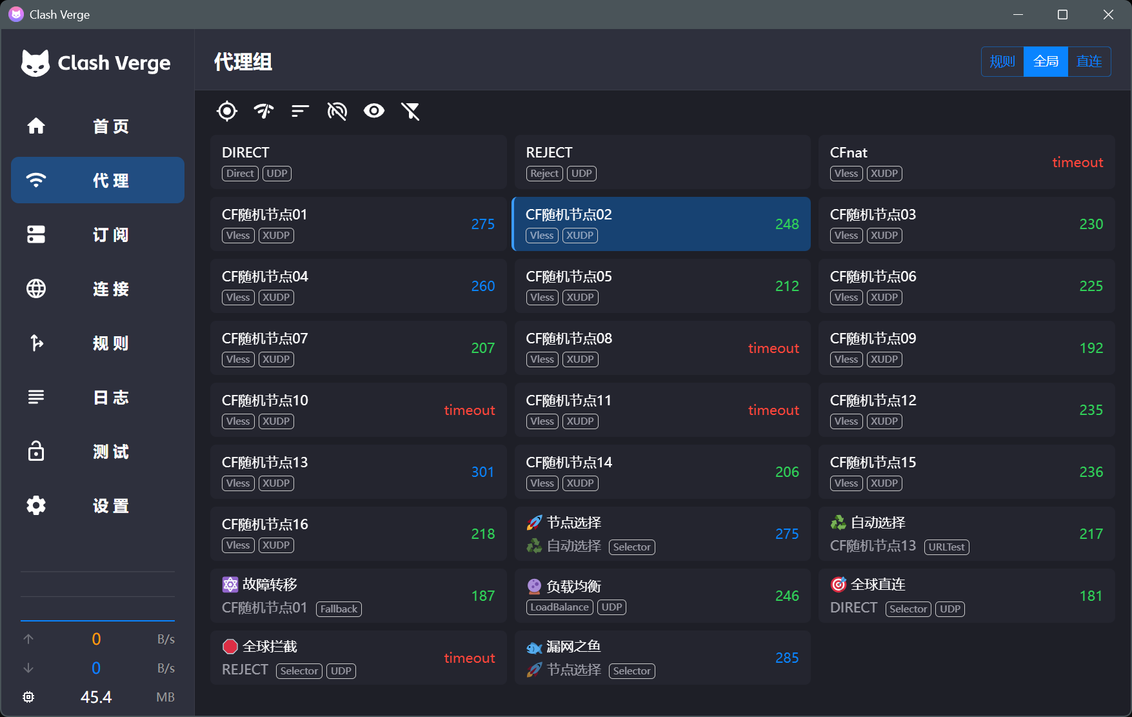Select proxy node CF随机节点05

[662, 286]
